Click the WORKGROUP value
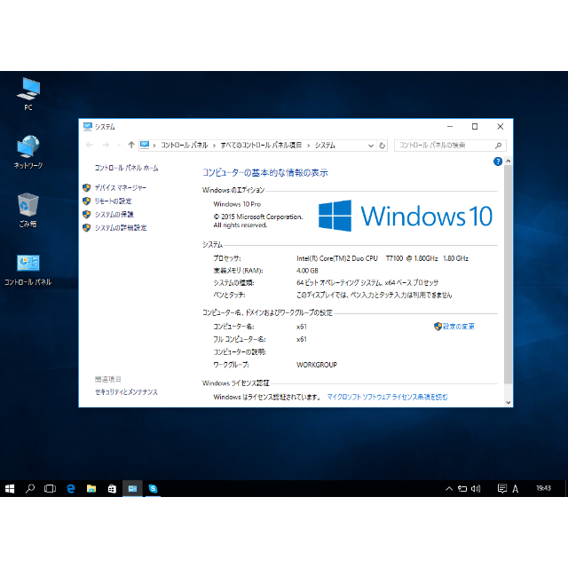This screenshot has height=568, width=568. pos(317,365)
